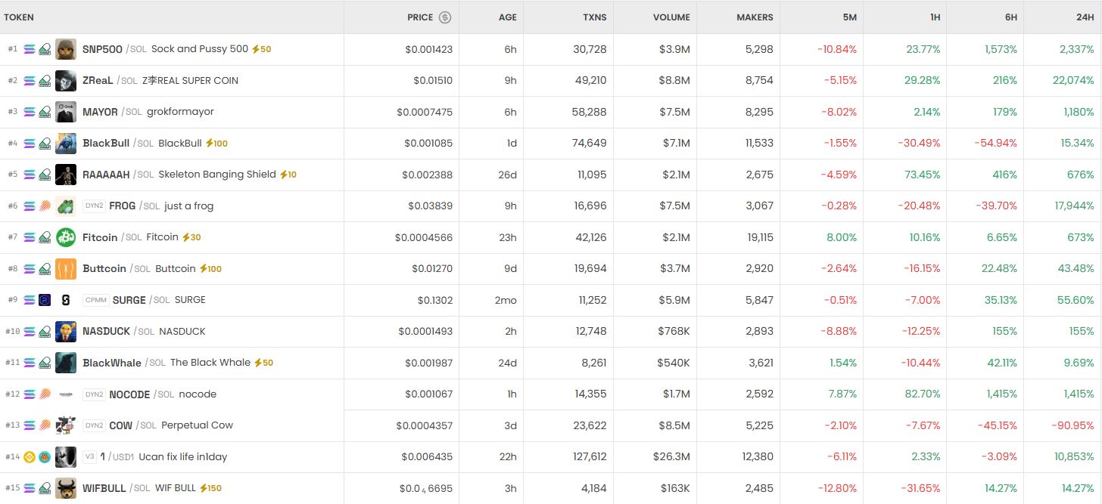This screenshot has height=504, width=1102.
Task: Click the FROG token frog avatar
Action: click(x=66, y=206)
